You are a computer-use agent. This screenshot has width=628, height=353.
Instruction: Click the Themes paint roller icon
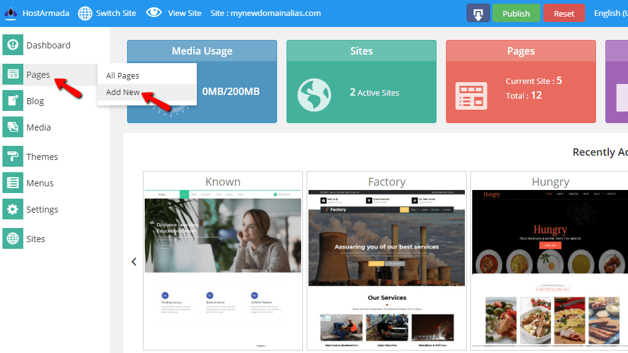[x=13, y=156]
